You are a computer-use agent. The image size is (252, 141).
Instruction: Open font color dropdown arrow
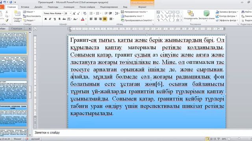point(86,19)
